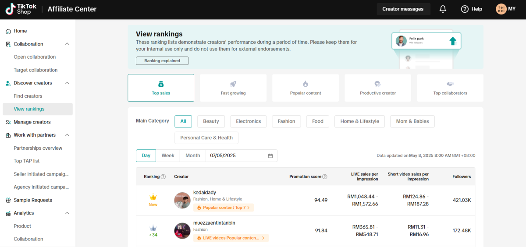Expand the LIVE videos Popular content tag
Screen dimensions: 526x247
pyautogui.click(x=231, y=238)
